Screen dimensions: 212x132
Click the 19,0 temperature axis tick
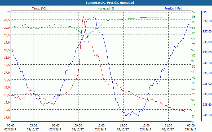pyautogui.click(x=7, y=43)
